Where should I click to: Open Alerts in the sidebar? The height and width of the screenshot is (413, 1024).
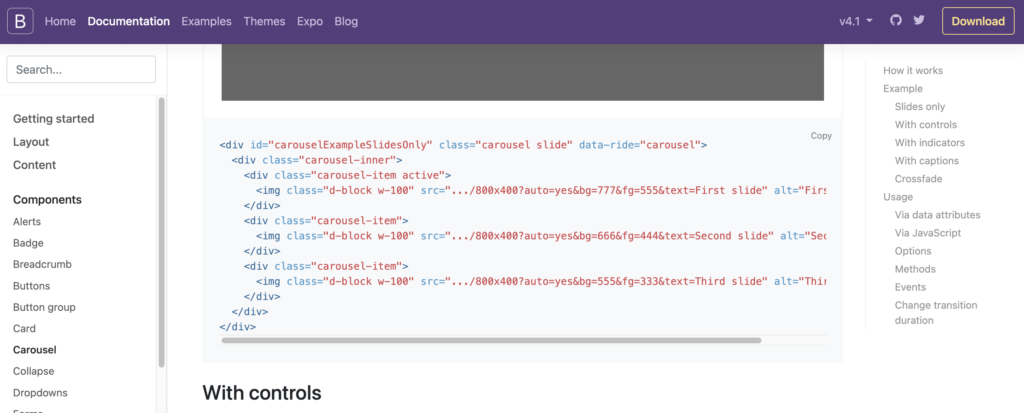click(27, 221)
